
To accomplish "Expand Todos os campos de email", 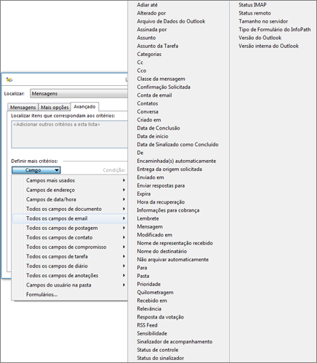I will click(70, 218).
